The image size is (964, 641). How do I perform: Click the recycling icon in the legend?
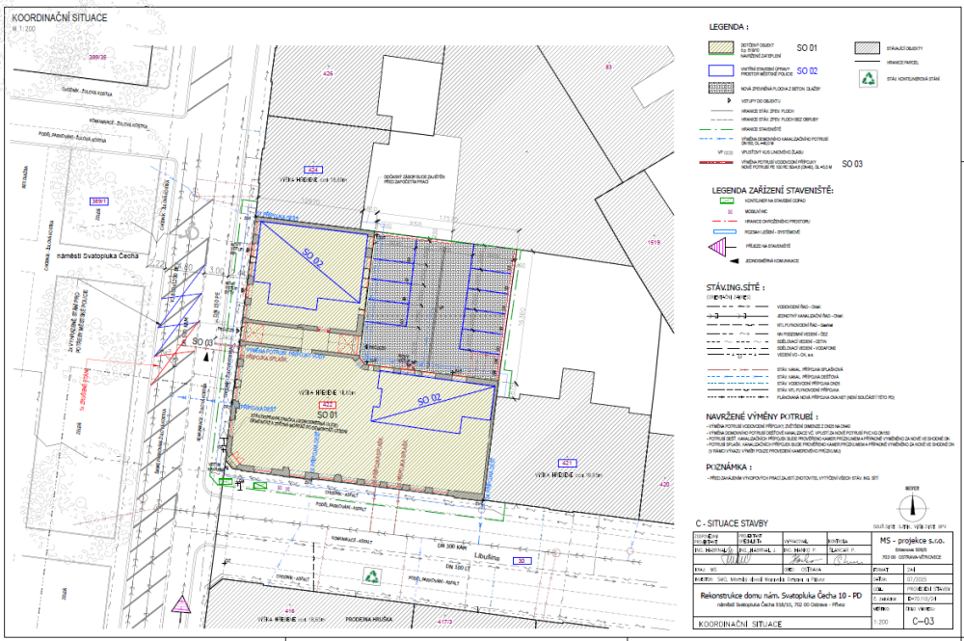coord(870,79)
